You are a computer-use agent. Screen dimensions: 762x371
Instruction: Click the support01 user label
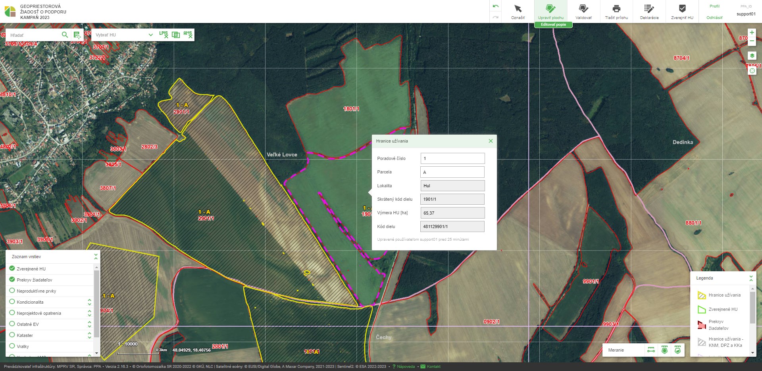(746, 14)
